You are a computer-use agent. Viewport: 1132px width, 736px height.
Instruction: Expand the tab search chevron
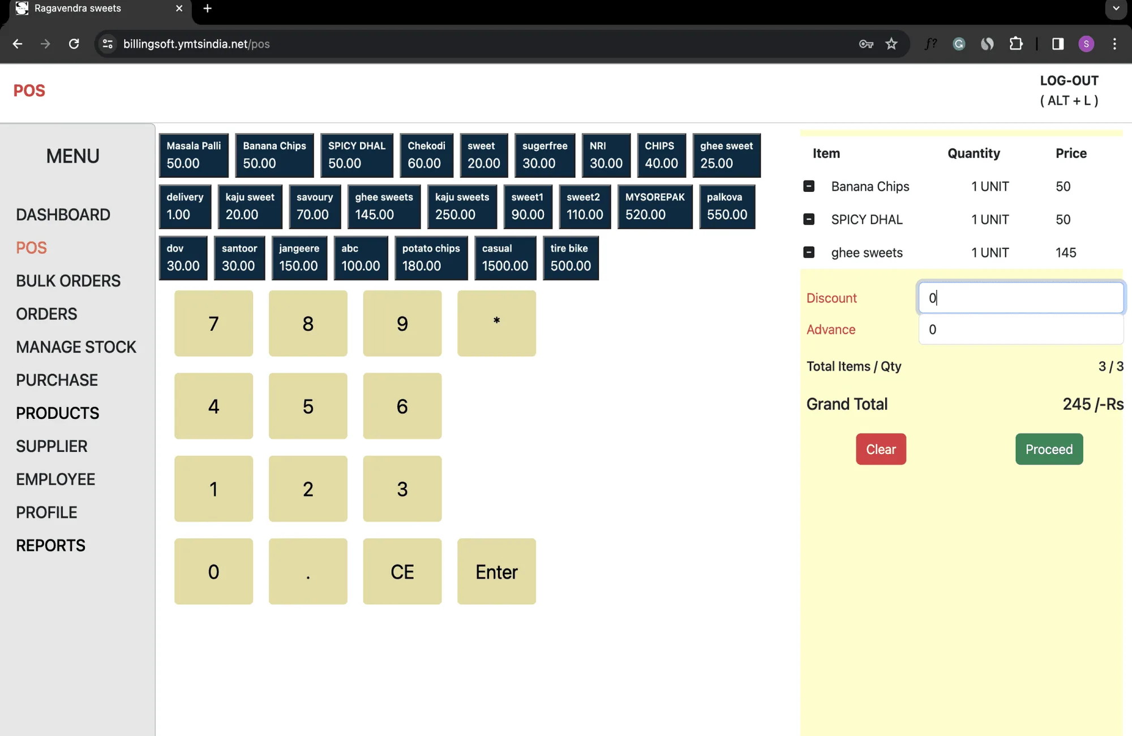click(x=1116, y=8)
